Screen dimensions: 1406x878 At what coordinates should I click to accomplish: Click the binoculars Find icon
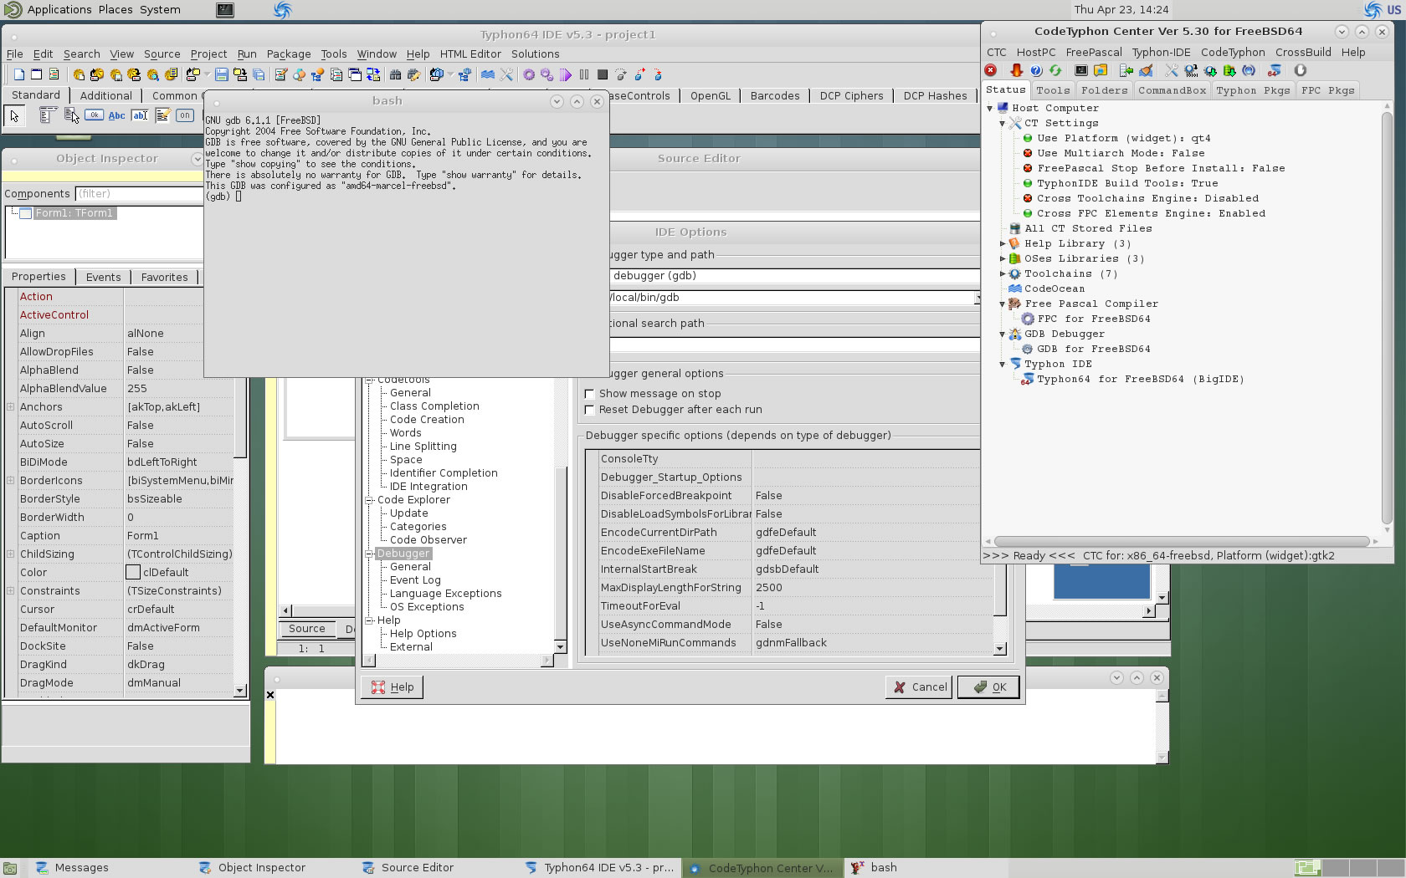click(x=395, y=74)
